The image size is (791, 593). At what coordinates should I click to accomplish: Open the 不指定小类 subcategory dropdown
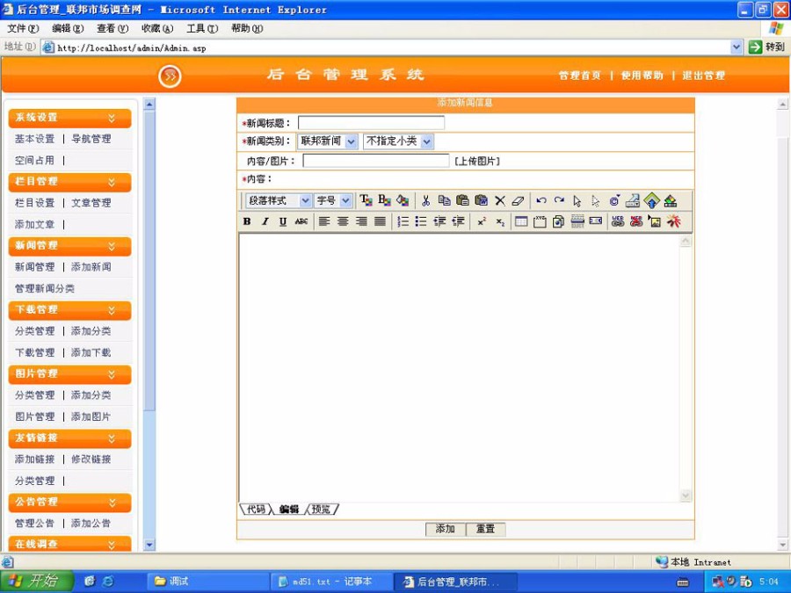click(398, 141)
